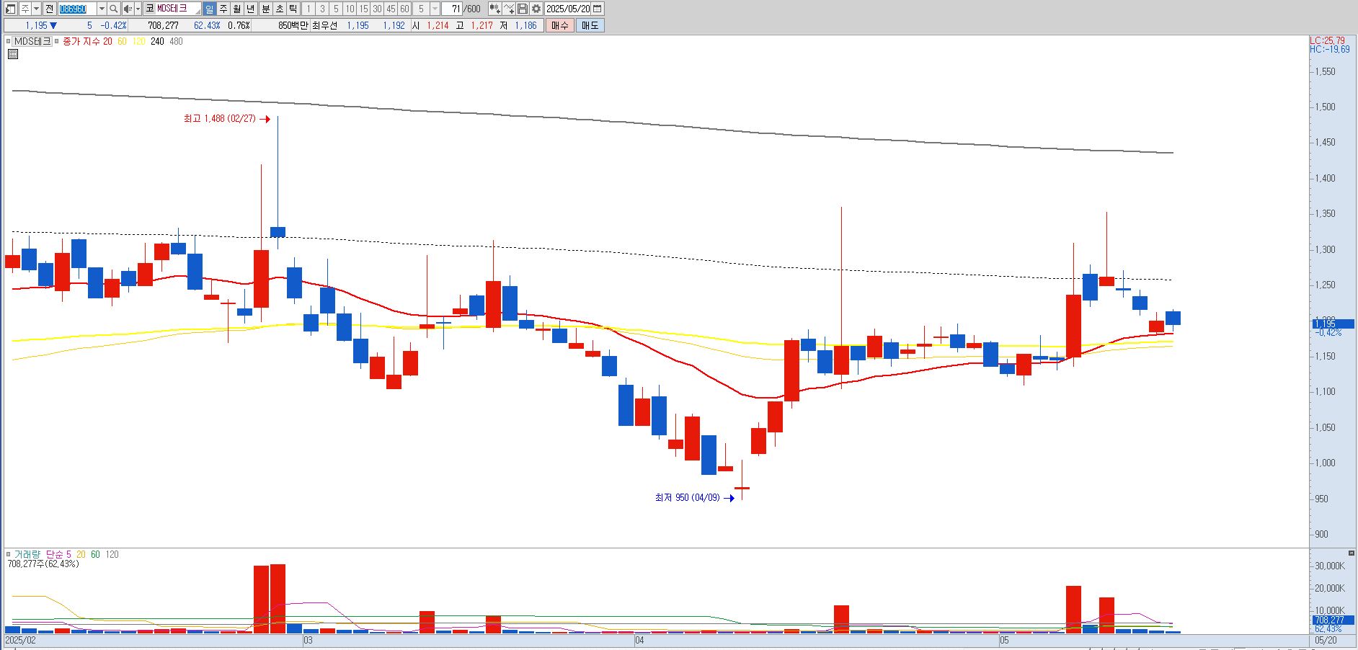
Task: Click the add line indicator icon
Action: click(x=509, y=9)
